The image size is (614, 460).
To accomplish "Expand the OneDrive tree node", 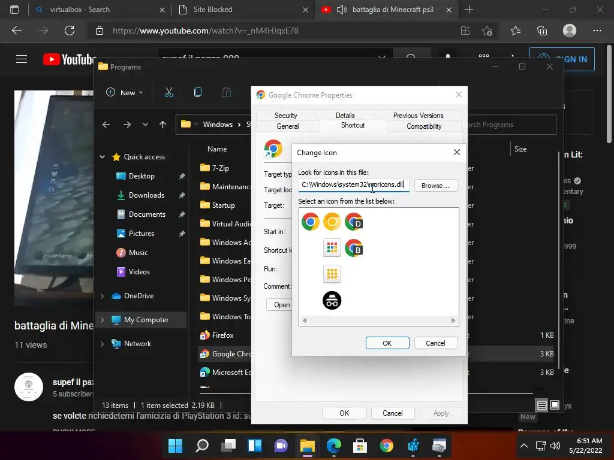I will [x=102, y=296].
